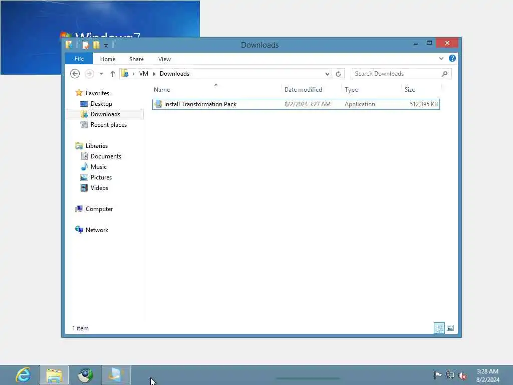Launch Internet Explorer from taskbar

coord(23,375)
